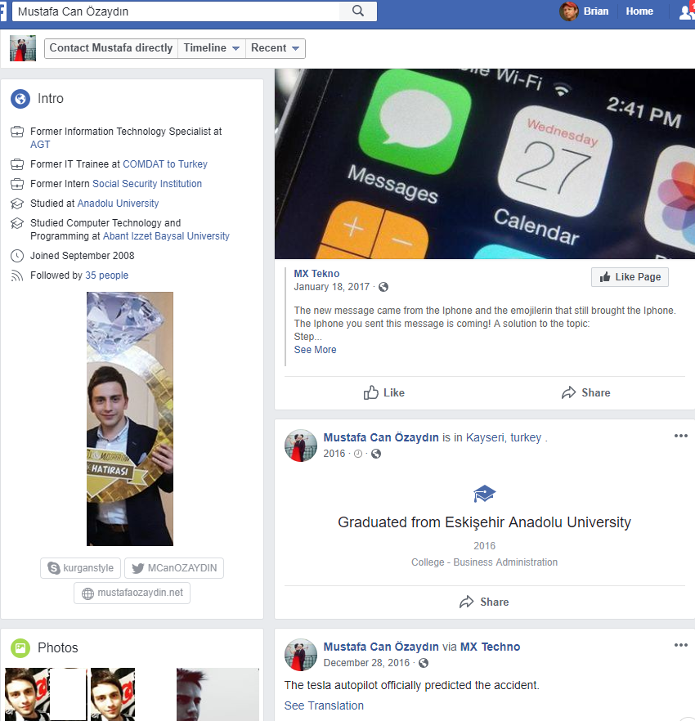Open the red-haired photo in Photos section
This screenshot has height=721, width=695.
pos(217,694)
